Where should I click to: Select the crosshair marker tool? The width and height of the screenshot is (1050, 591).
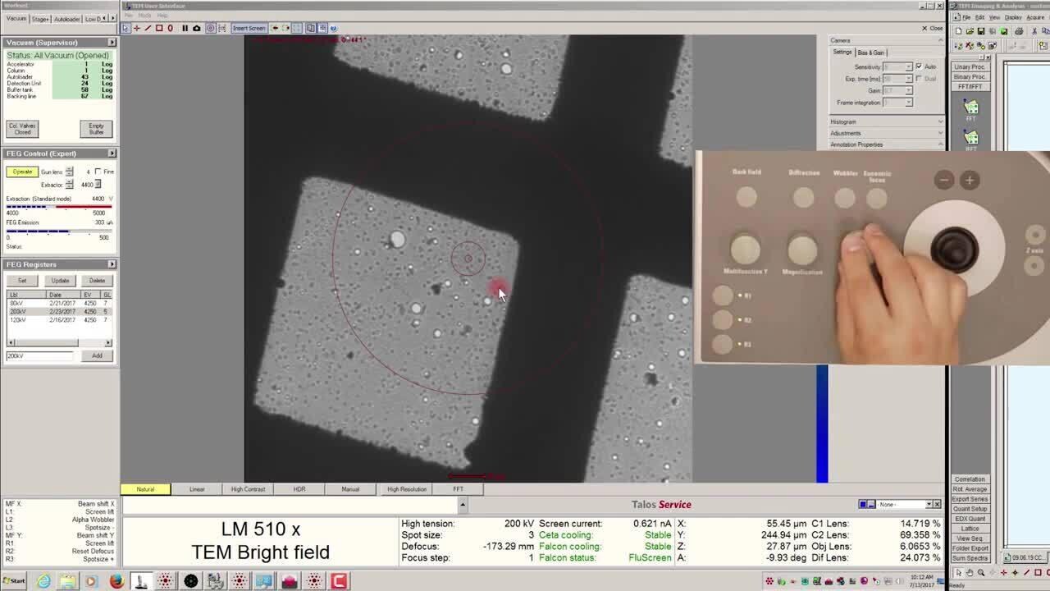coord(136,28)
